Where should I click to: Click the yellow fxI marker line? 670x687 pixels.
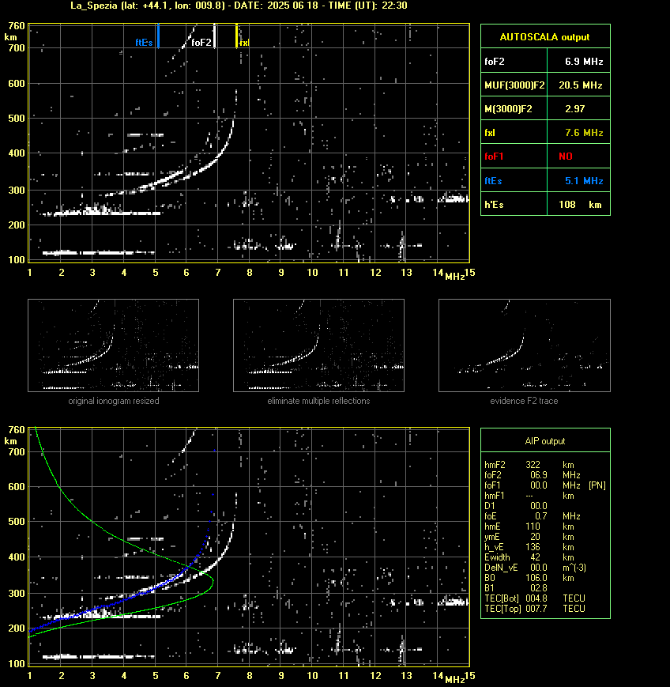pos(236,36)
